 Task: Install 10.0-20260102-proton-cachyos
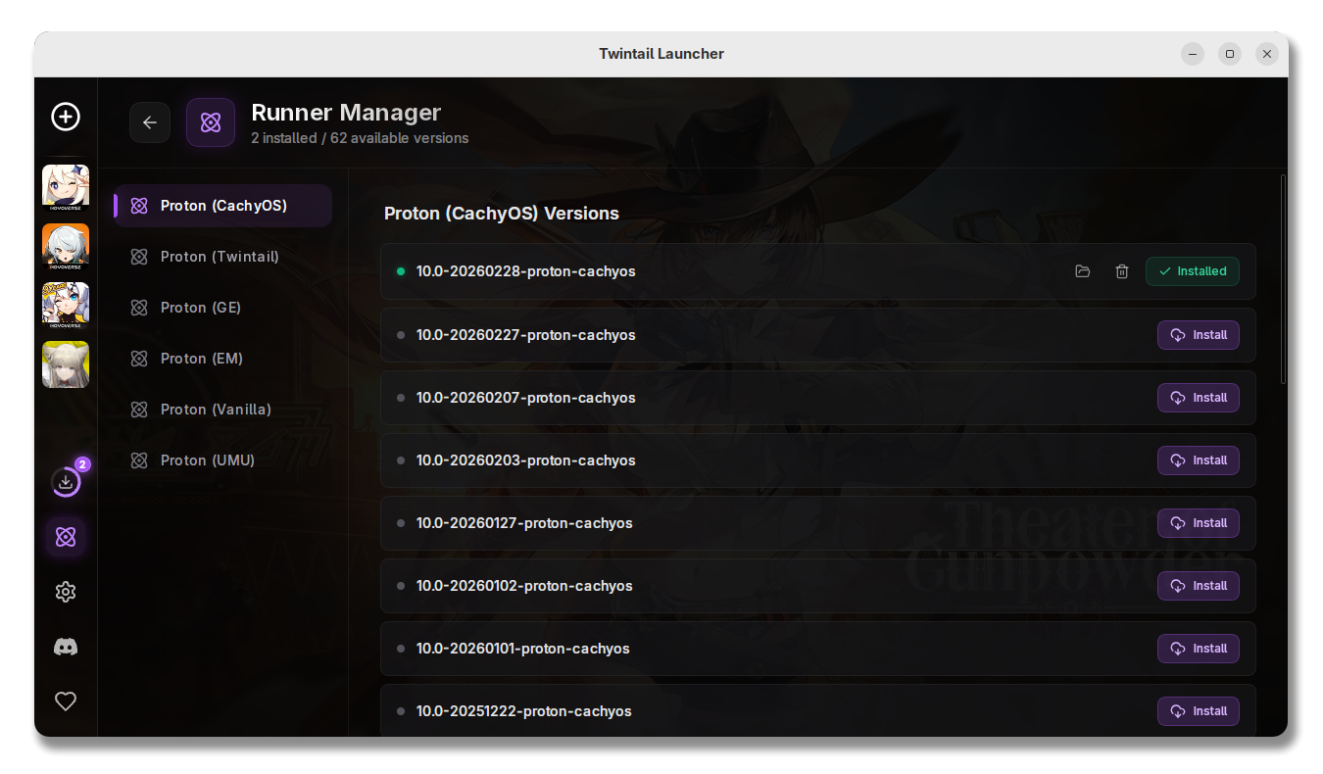tap(1199, 586)
